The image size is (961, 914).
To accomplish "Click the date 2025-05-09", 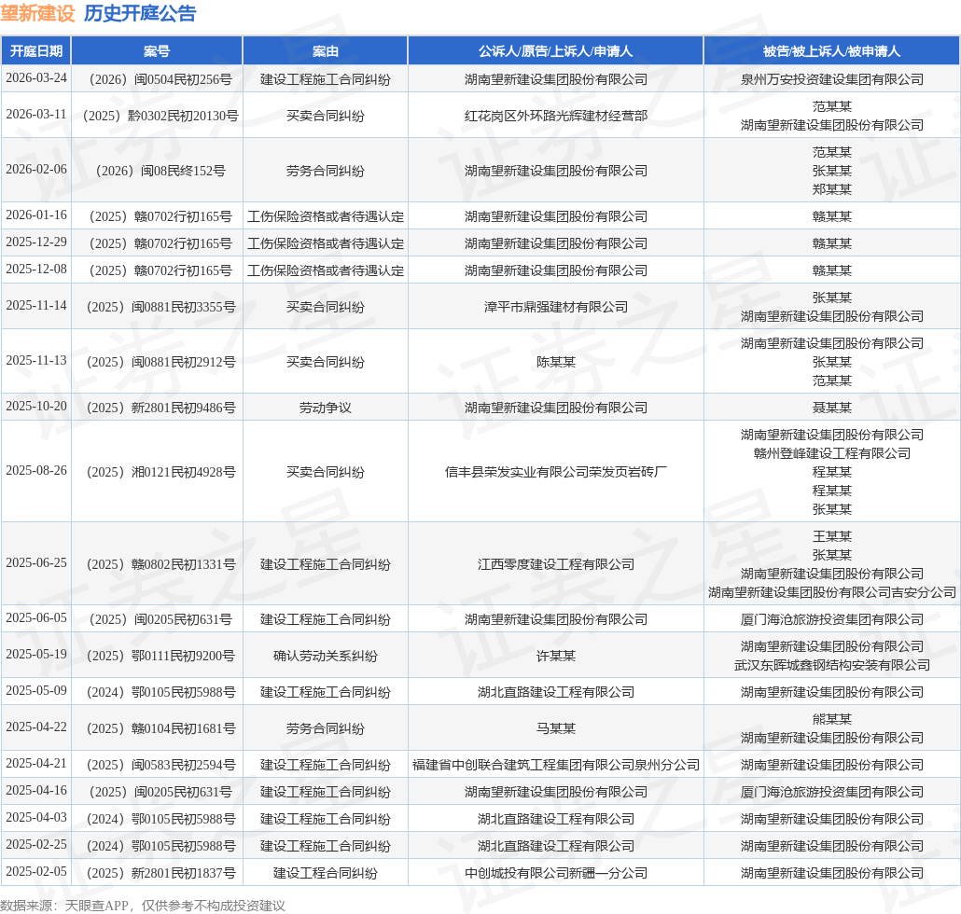I will pos(36,690).
